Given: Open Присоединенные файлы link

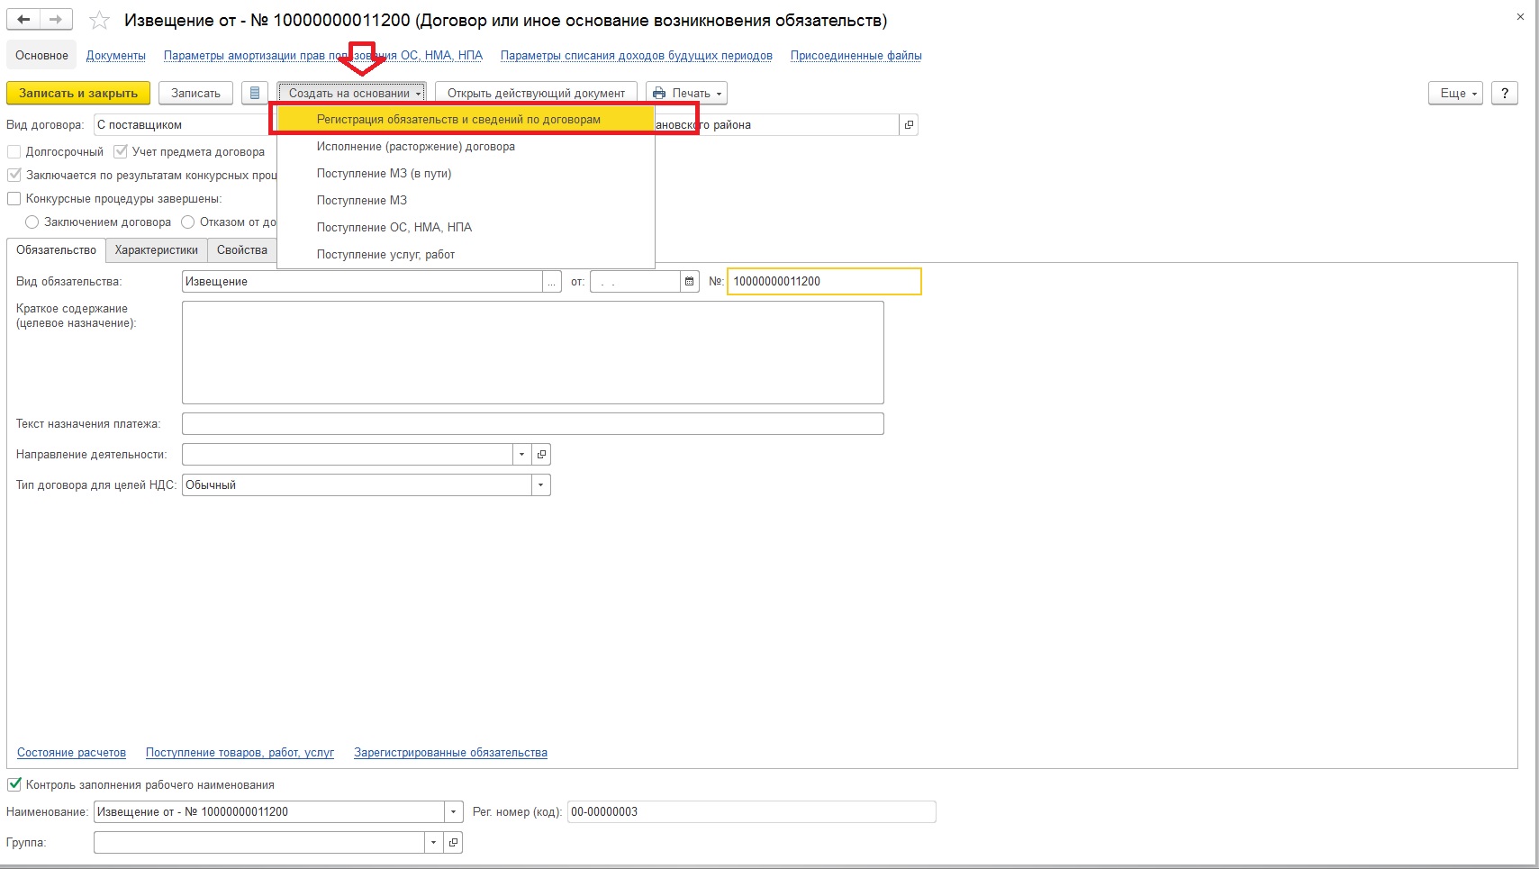Looking at the screenshot, I should (x=856, y=56).
